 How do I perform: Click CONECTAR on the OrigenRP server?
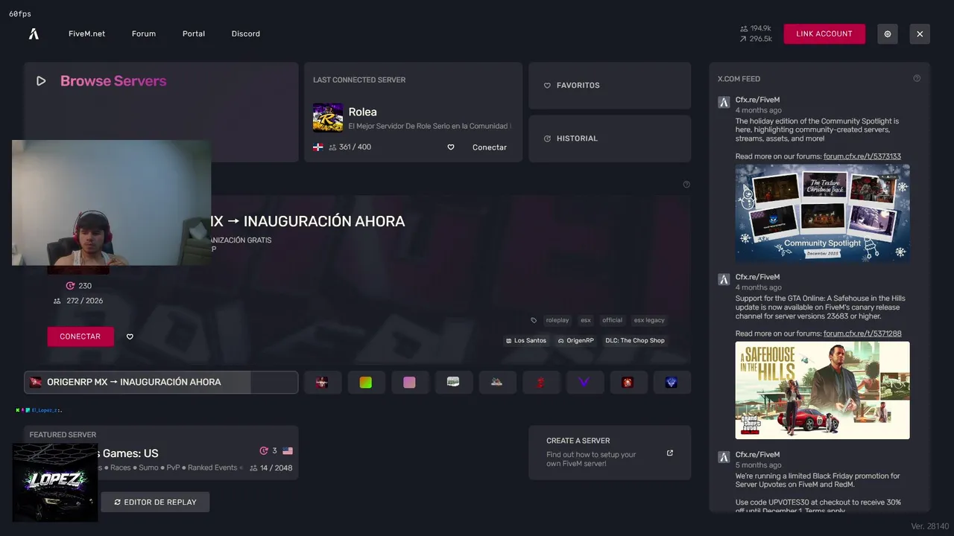pos(80,336)
